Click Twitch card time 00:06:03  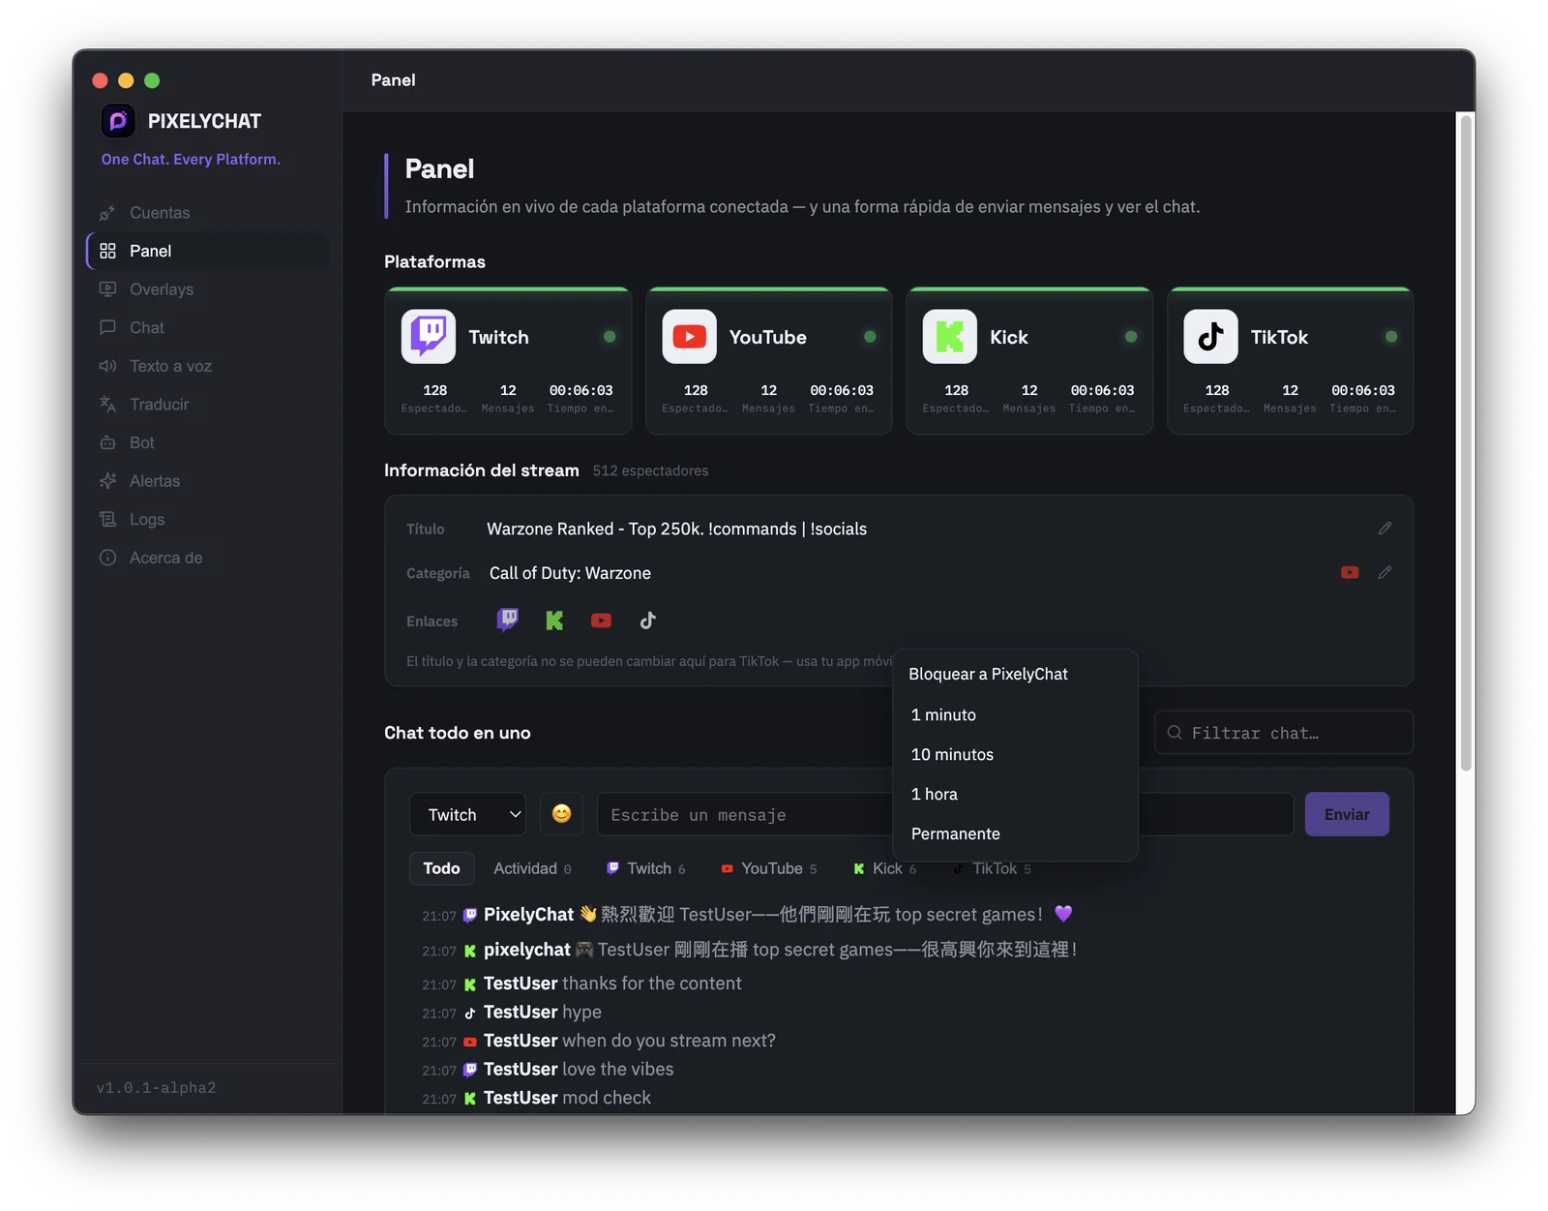pos(580,391)
